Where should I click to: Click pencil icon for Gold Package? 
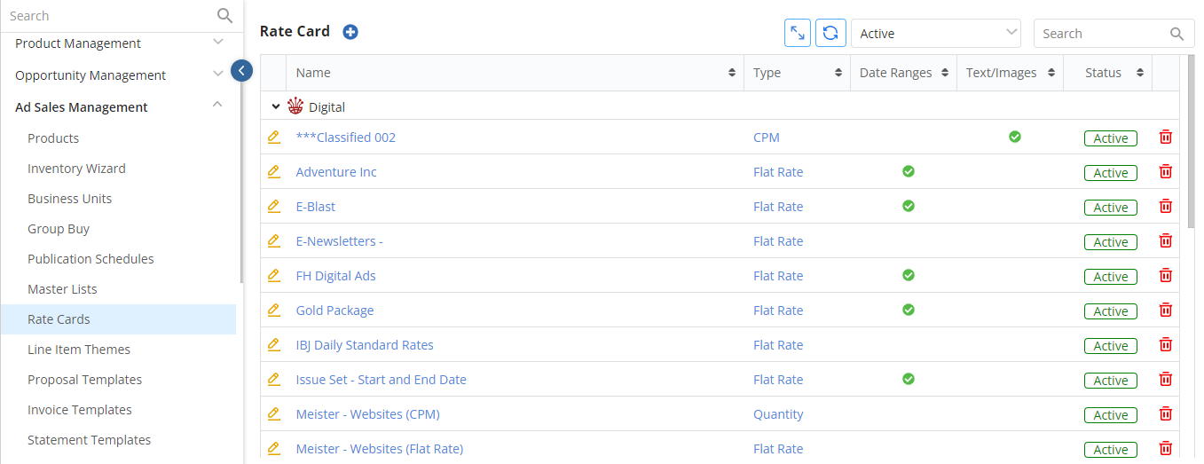[x=273, y=310]
